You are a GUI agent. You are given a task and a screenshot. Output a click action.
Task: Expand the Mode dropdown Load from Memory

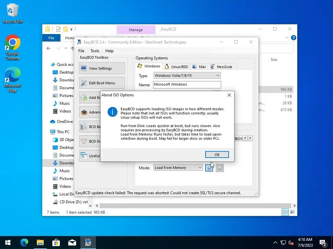pyautogui.click(x=178, y=168)
